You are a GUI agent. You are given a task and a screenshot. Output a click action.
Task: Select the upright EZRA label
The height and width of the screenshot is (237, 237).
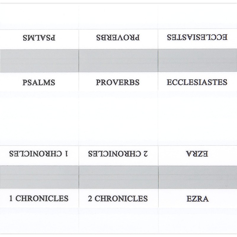tap(197, 199)
